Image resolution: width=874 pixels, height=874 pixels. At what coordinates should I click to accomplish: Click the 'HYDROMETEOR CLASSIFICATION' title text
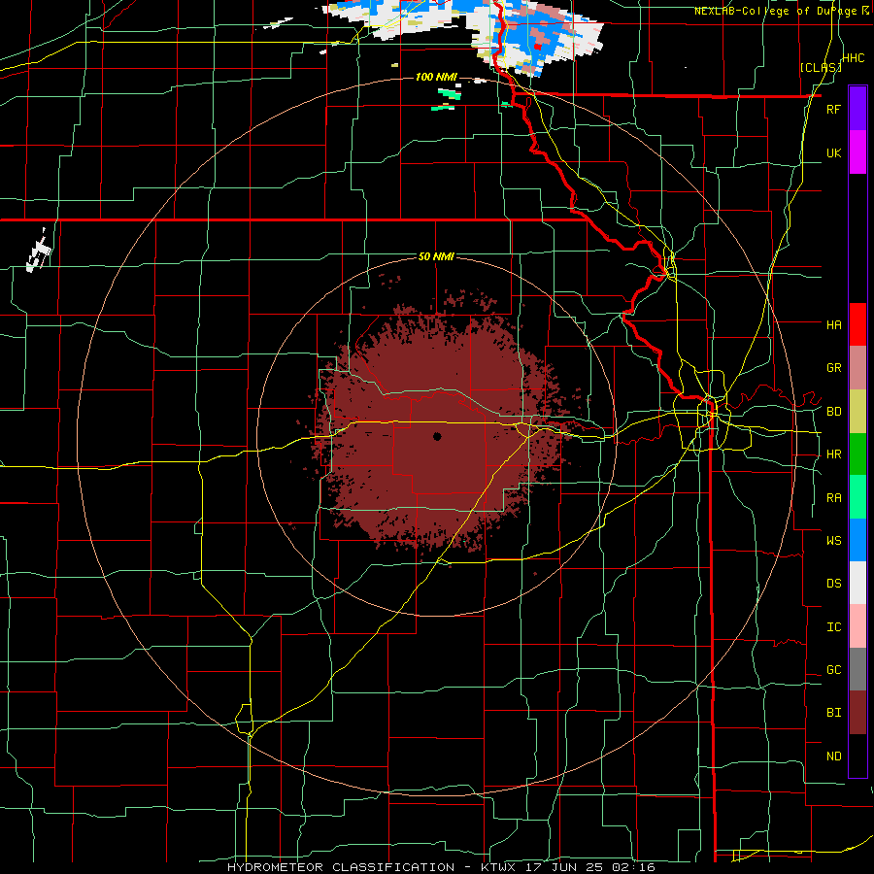pos(341,867)
